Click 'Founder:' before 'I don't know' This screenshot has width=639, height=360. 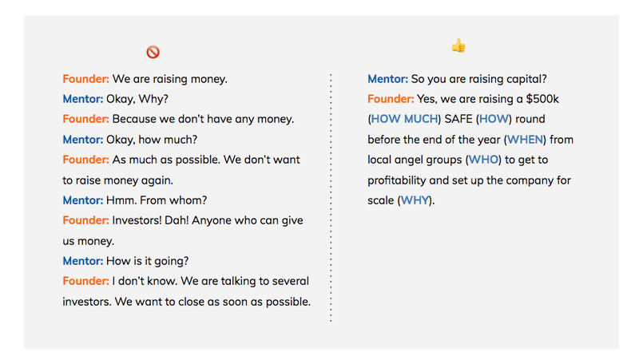86,281
